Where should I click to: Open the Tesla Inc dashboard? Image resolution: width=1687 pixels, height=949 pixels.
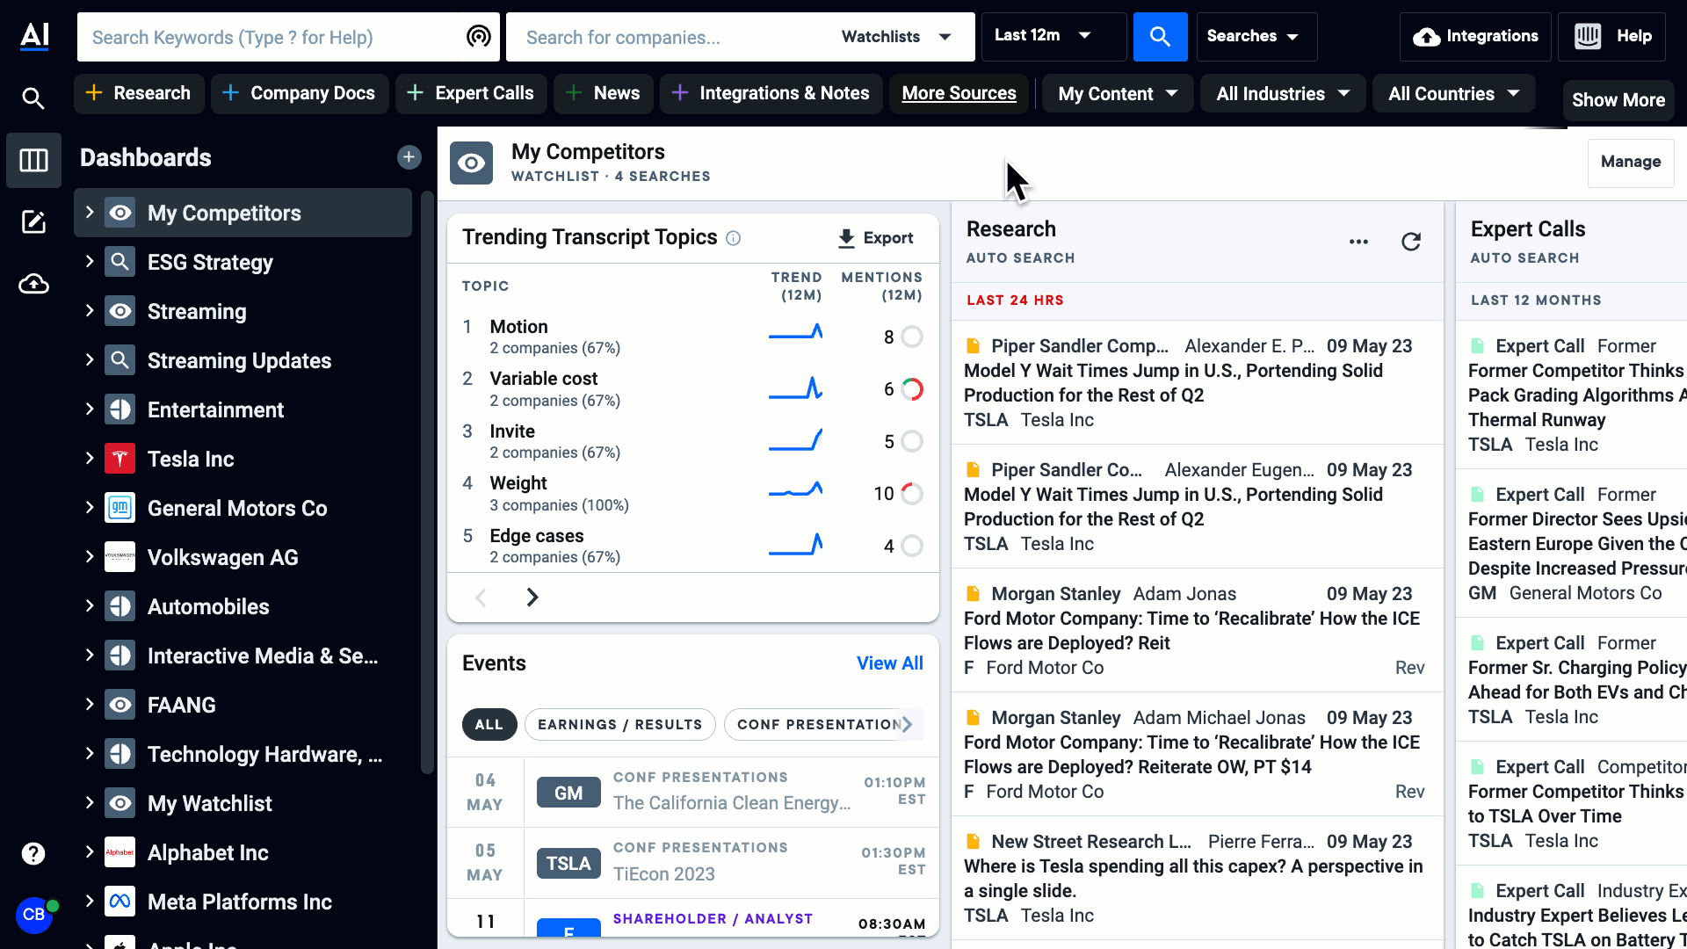[x=243, y=459]
